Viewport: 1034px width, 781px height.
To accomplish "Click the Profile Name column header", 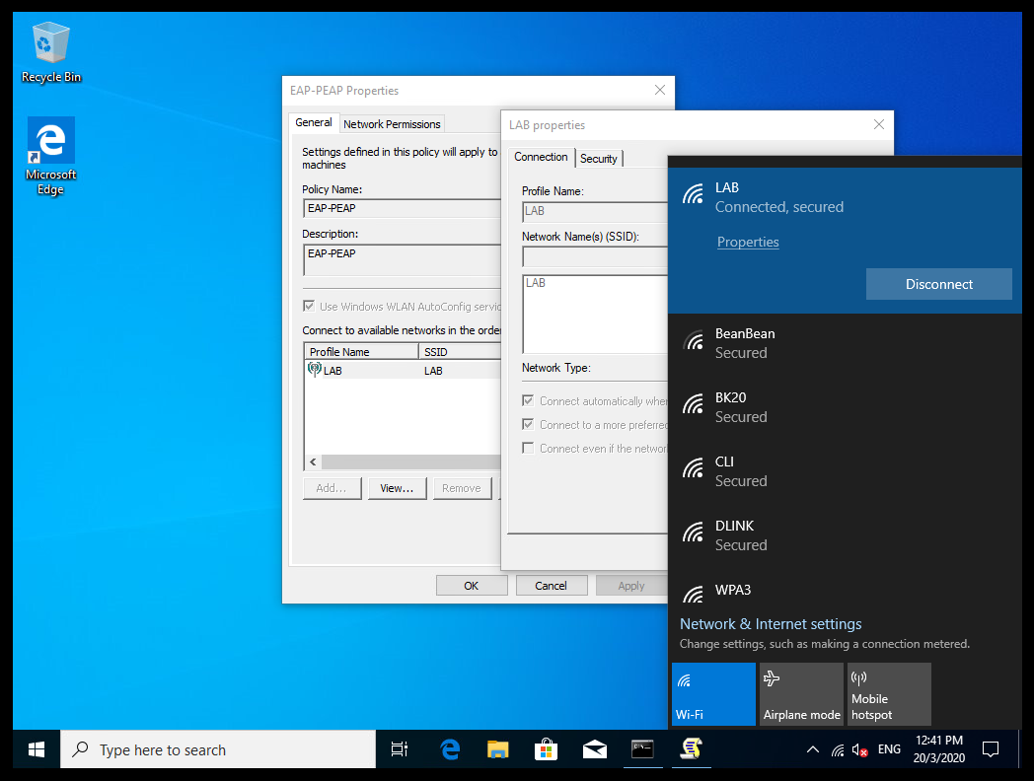I will coord(361,351).
